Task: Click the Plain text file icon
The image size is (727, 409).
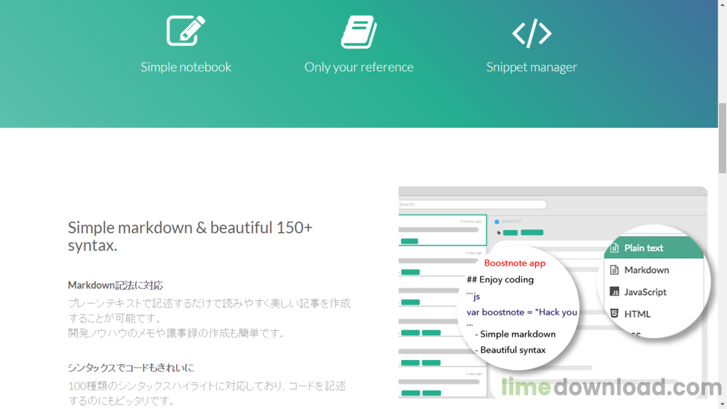Action: pos(614,248)
